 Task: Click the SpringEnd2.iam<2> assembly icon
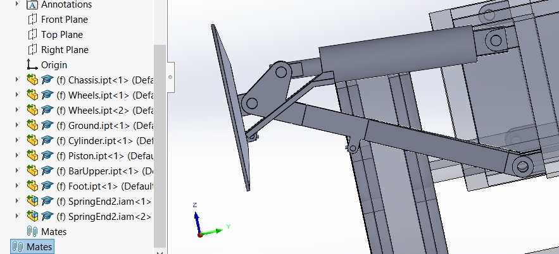click(x=32, y=215)
